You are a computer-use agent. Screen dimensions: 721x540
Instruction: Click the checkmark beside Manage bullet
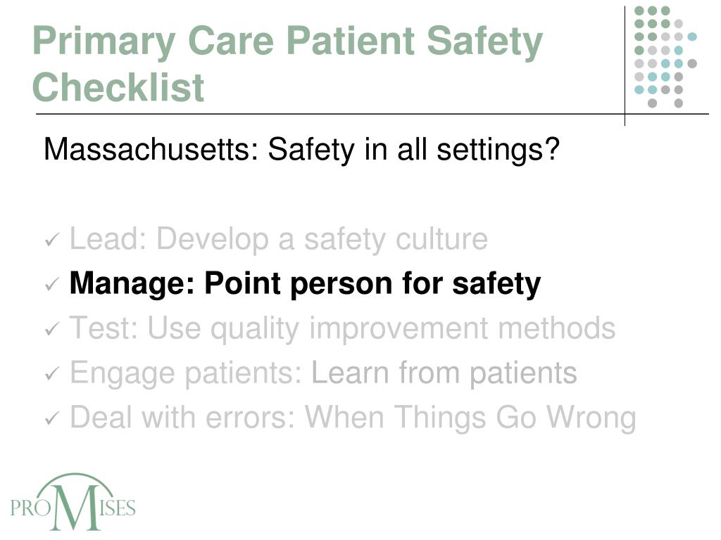pos(52,284)
